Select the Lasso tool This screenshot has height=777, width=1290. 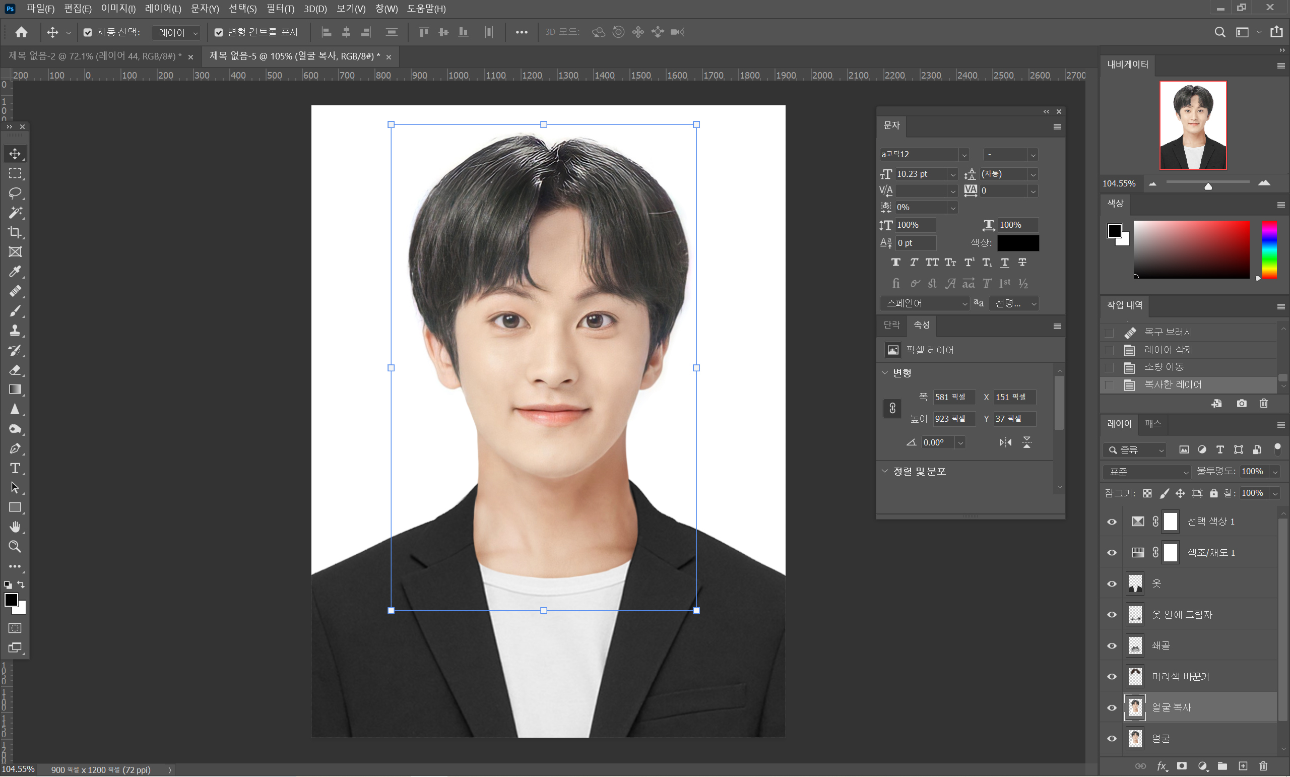point(15,192)
